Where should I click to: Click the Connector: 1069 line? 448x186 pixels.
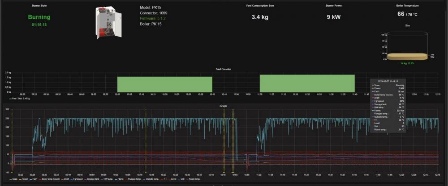[x=154, y=13]
